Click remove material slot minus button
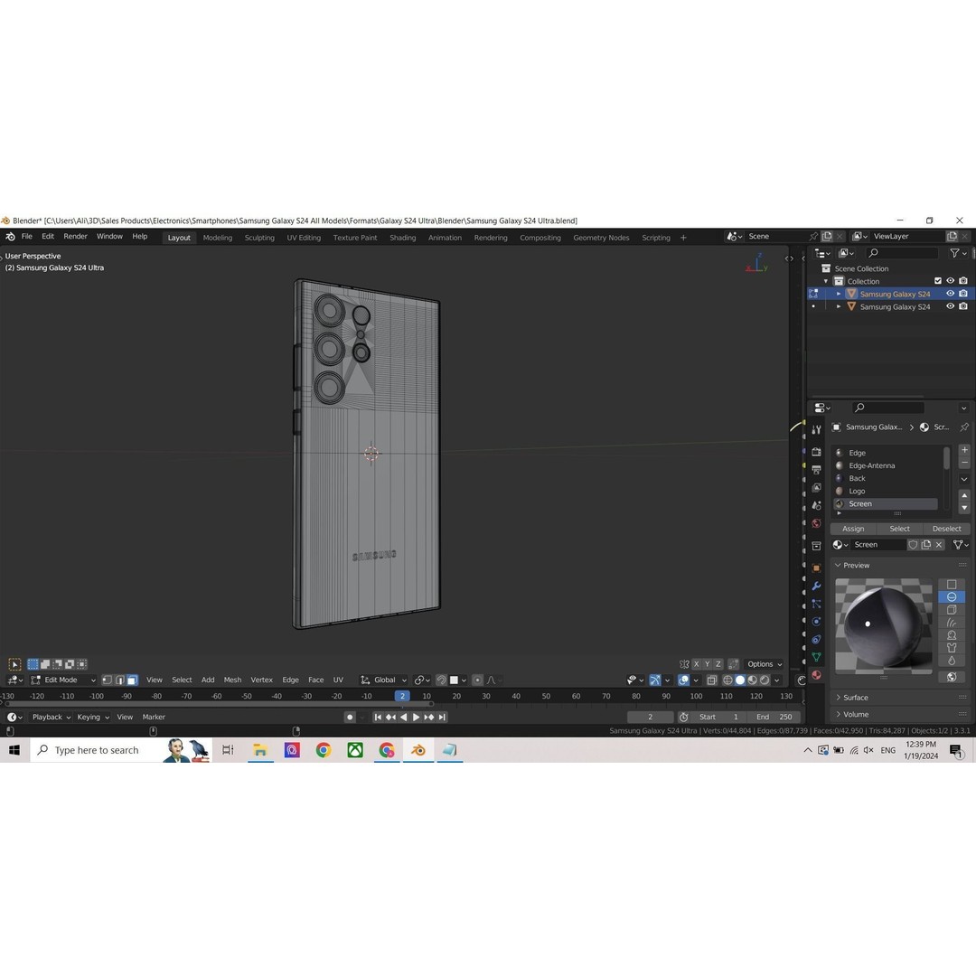 point(964,463)
